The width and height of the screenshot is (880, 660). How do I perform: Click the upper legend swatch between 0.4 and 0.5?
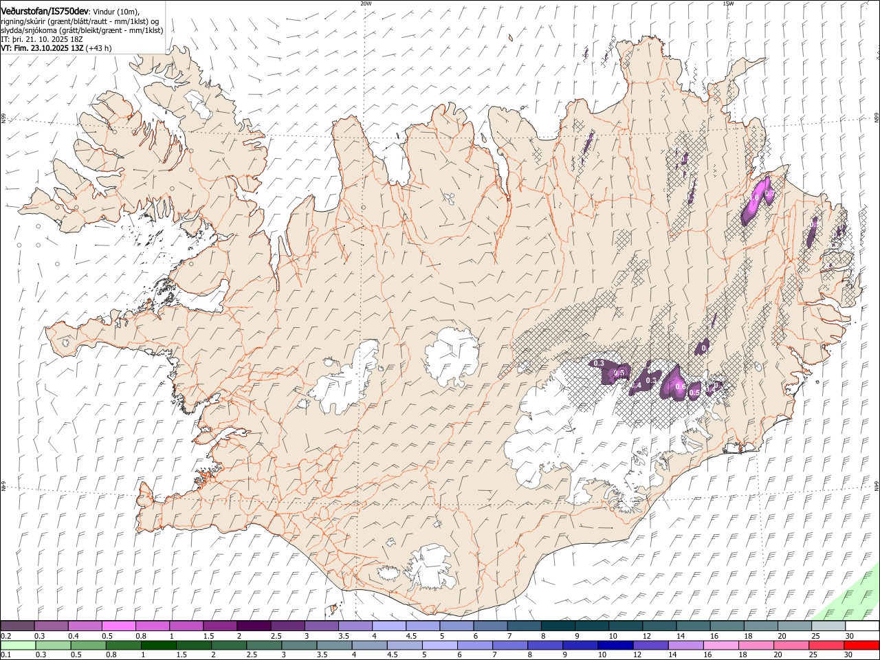click(x=85, y=626)
